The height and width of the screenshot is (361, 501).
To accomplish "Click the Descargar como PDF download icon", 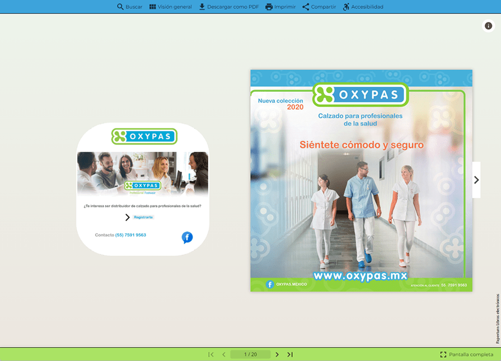I will click(x=202, y=7).
